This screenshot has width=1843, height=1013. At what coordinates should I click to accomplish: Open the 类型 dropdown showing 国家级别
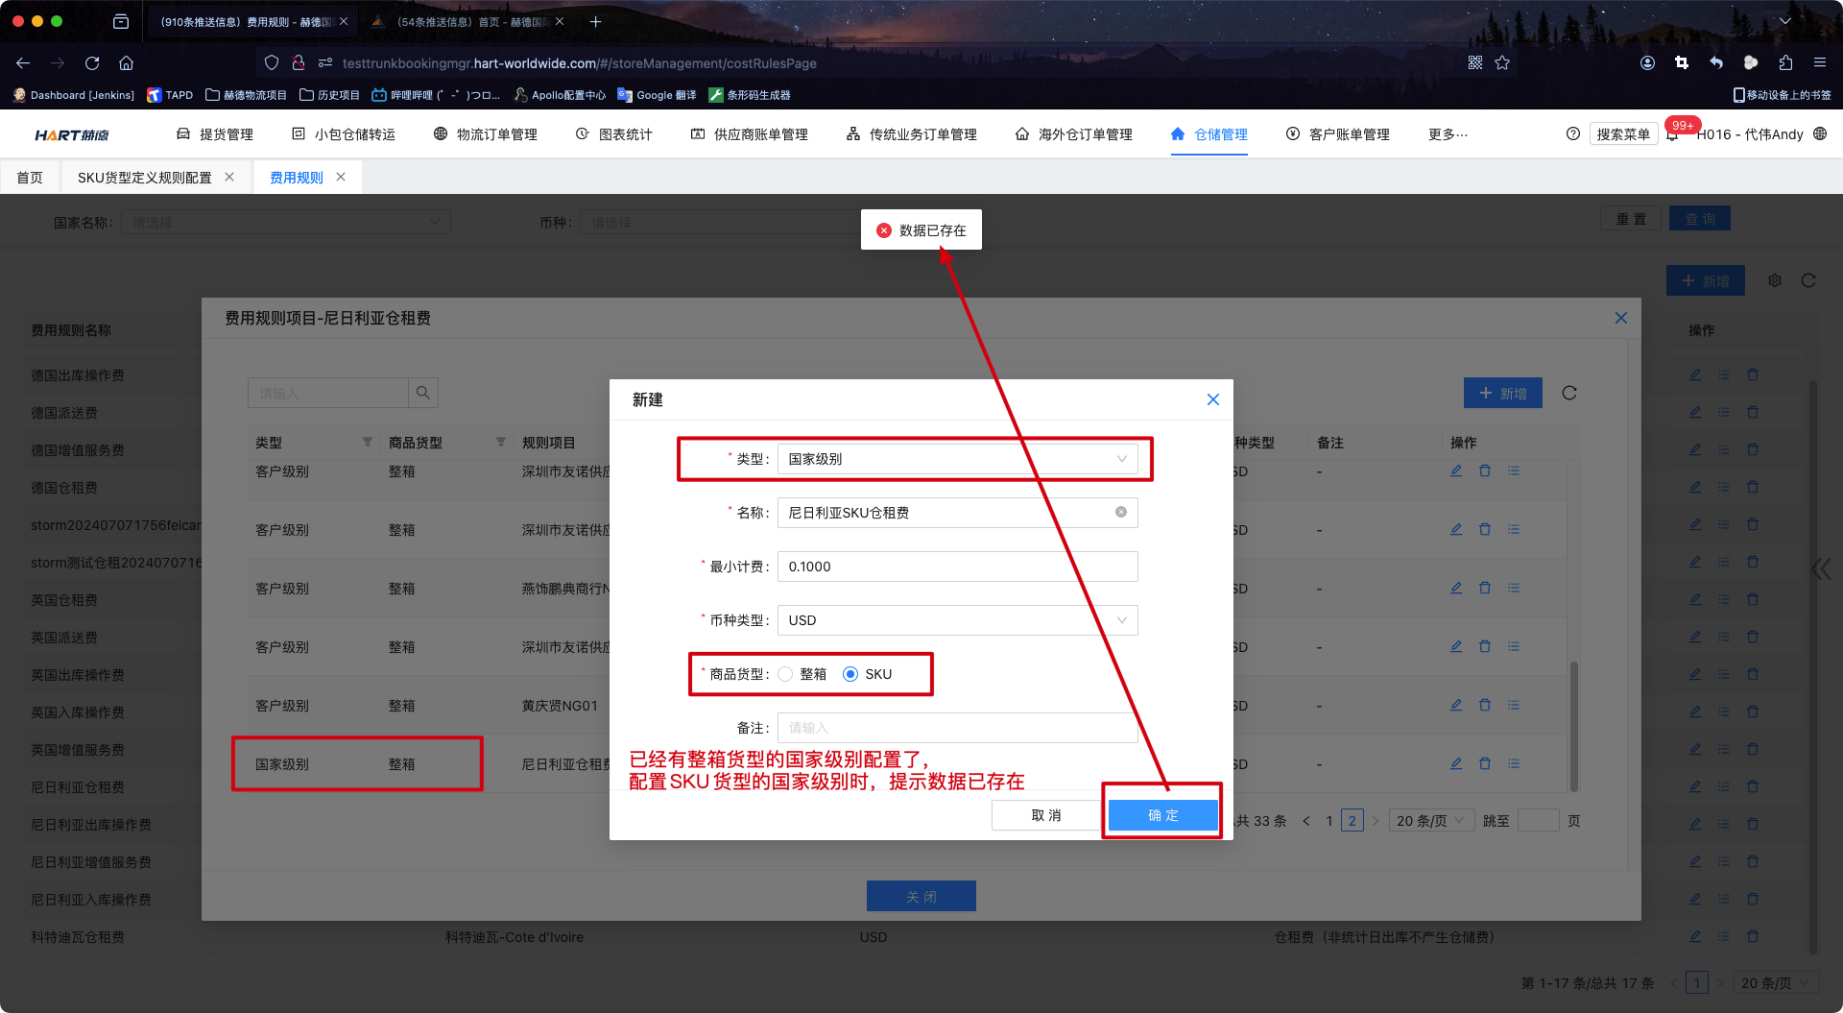point(956,459)
